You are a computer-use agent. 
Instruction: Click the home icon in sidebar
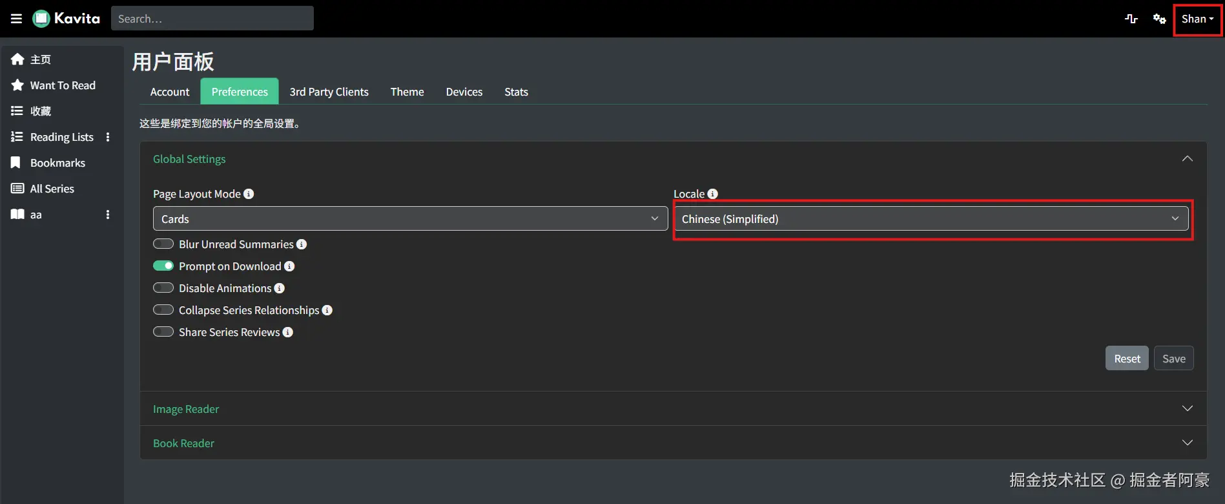17,59
